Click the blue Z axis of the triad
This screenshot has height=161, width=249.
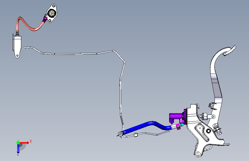pyautogui.click(x=18, y=149)
